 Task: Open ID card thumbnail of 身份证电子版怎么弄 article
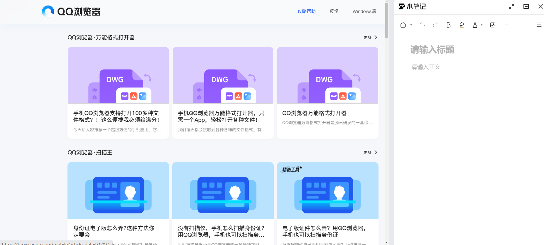tap(118, 191)
